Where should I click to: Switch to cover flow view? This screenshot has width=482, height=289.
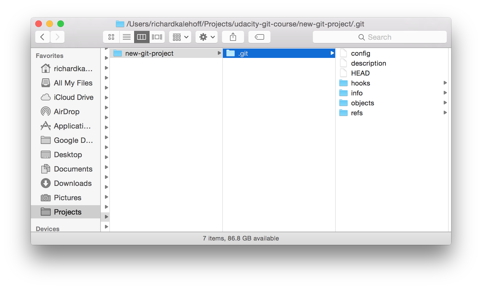click(x=157, y=37)
